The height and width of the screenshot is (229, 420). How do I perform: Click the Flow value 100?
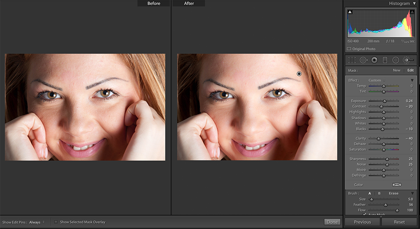point(410,210)
